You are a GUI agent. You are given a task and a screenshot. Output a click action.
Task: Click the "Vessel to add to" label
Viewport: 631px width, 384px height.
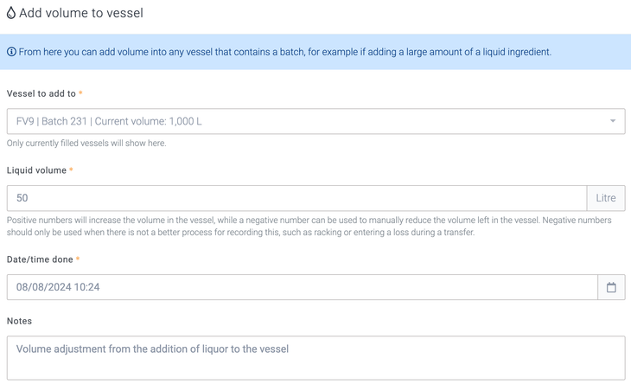41,93
